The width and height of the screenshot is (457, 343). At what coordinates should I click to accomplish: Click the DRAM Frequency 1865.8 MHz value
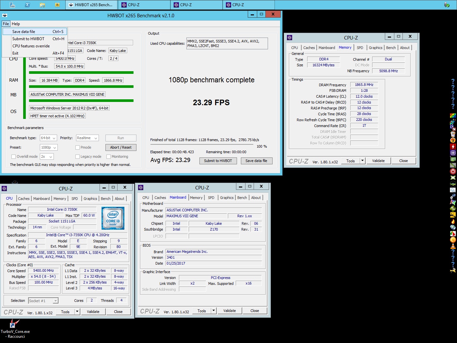pyautogui.click(x=364, y=85)
